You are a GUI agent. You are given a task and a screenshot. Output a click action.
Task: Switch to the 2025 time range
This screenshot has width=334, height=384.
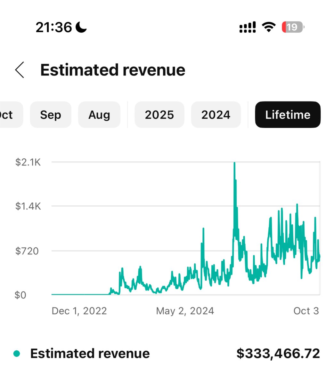[x=159, y=115]
